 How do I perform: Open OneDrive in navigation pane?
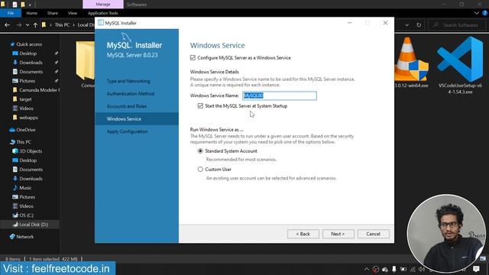(25, 130)
